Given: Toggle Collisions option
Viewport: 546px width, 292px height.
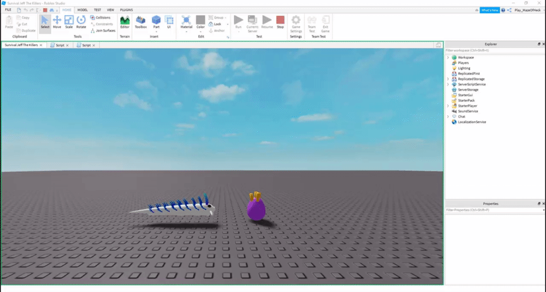Looking at the screenshot, I should [100, 17].
